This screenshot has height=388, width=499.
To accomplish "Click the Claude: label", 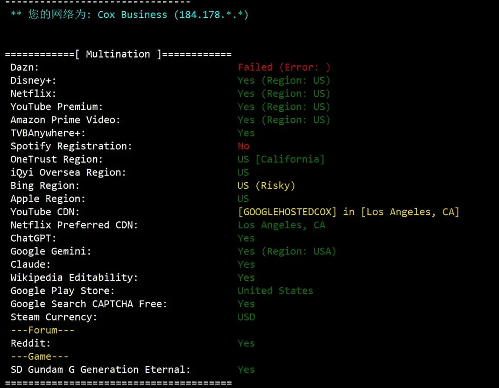I will pos(31,265).
